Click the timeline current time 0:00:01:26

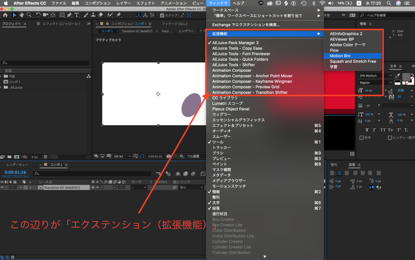point(15,172)
